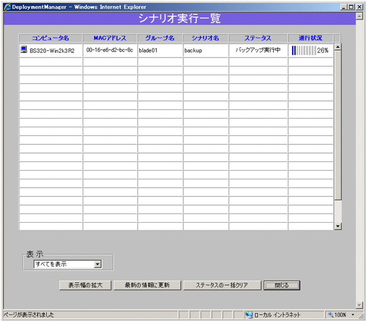Image resolution: width=367 pixels, height=322 pixels.
Task: Click the 閉じる button
Action: (282, 285)
